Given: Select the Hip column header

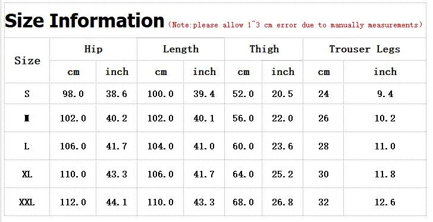Looking at the screenshot, I should [x=93, y=49].
